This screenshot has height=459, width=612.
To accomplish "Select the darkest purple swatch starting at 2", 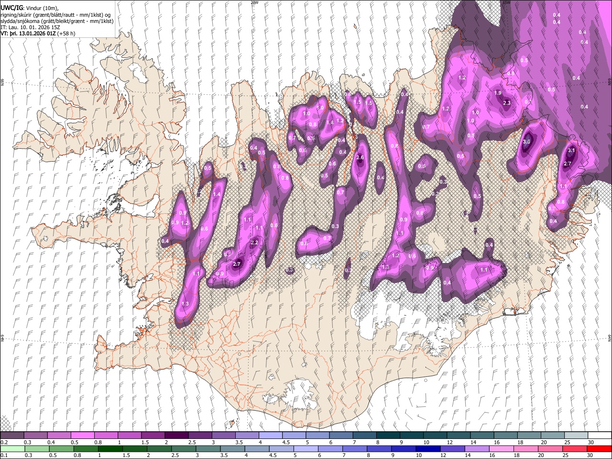I will pyautogui.click(x=176, y=436).
